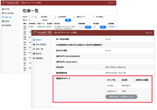Click the 在庫切れの期間 column header
This screenshot has height=110, width=157.
(142, 80)
